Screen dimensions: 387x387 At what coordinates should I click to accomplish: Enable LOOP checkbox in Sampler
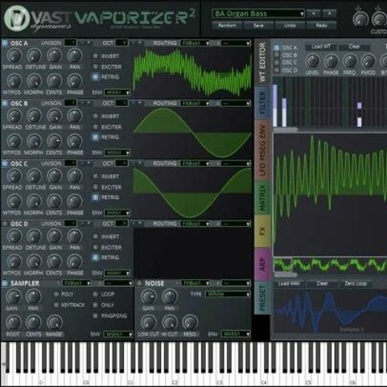[x=95, y=294]
